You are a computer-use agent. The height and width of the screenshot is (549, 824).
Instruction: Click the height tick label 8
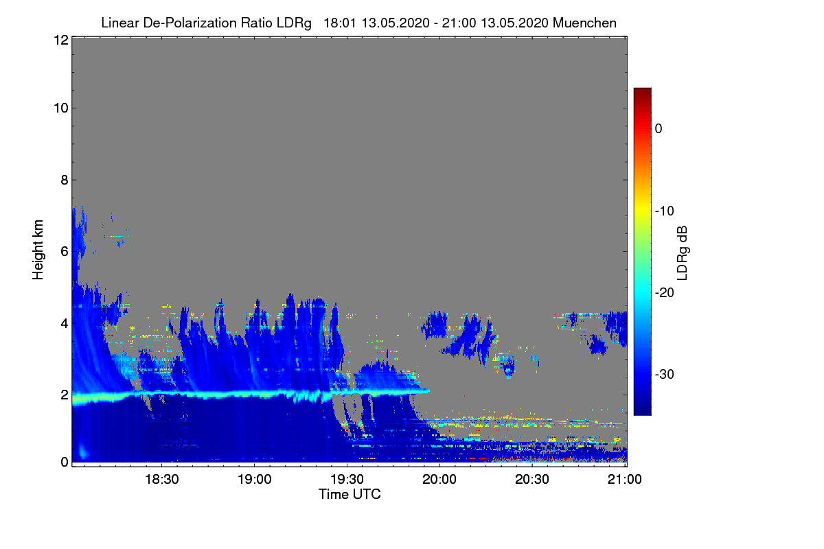point(63,180)
